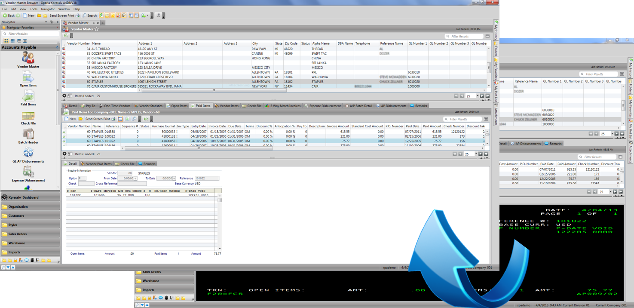
Task: Expand the Navigator Favorites dropdown
Action: click(x=58, y=28)
